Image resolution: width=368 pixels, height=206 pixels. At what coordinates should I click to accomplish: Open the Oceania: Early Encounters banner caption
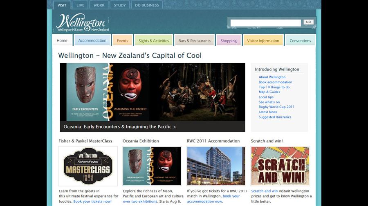120,127
